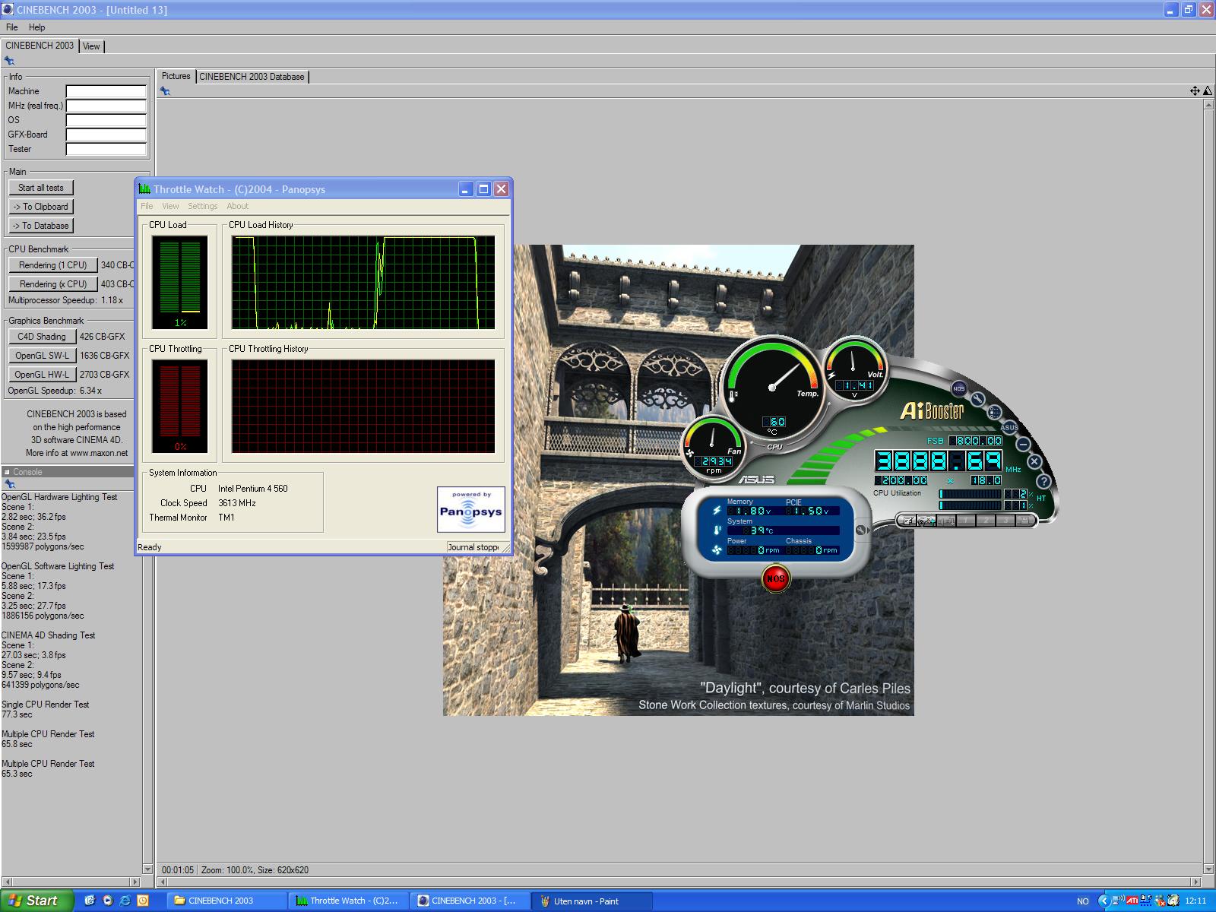Click Start all tests button
Image resolution: width=1216 pixels, height=912 pixels.
click(x=41, y=188)
